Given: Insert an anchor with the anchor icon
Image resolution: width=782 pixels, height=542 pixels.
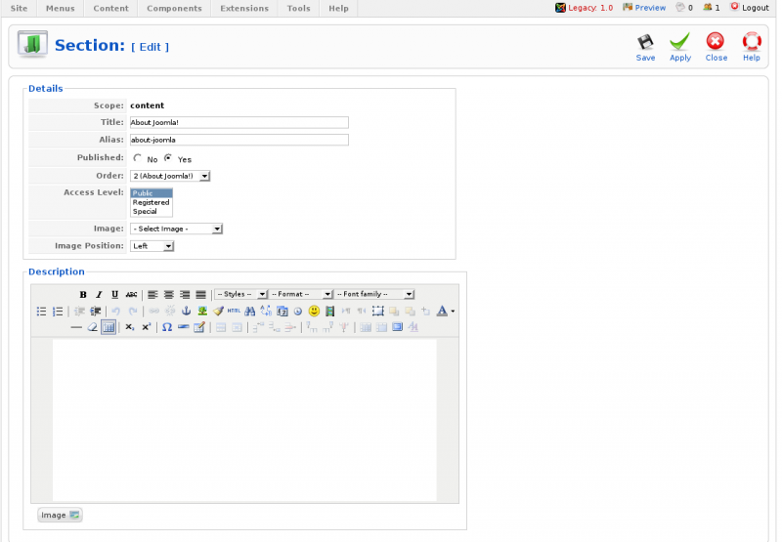Looking at the screenshot, I should [x=186, y=312].
